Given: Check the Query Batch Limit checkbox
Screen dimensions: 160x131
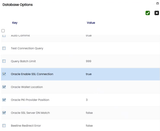Looking at the screenshot, I should [4, 61].
